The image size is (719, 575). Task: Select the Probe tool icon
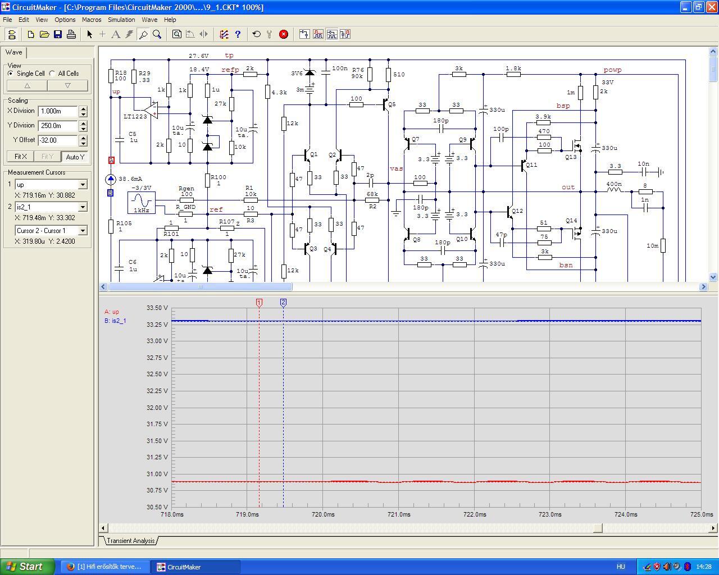(x=143, y=34)
